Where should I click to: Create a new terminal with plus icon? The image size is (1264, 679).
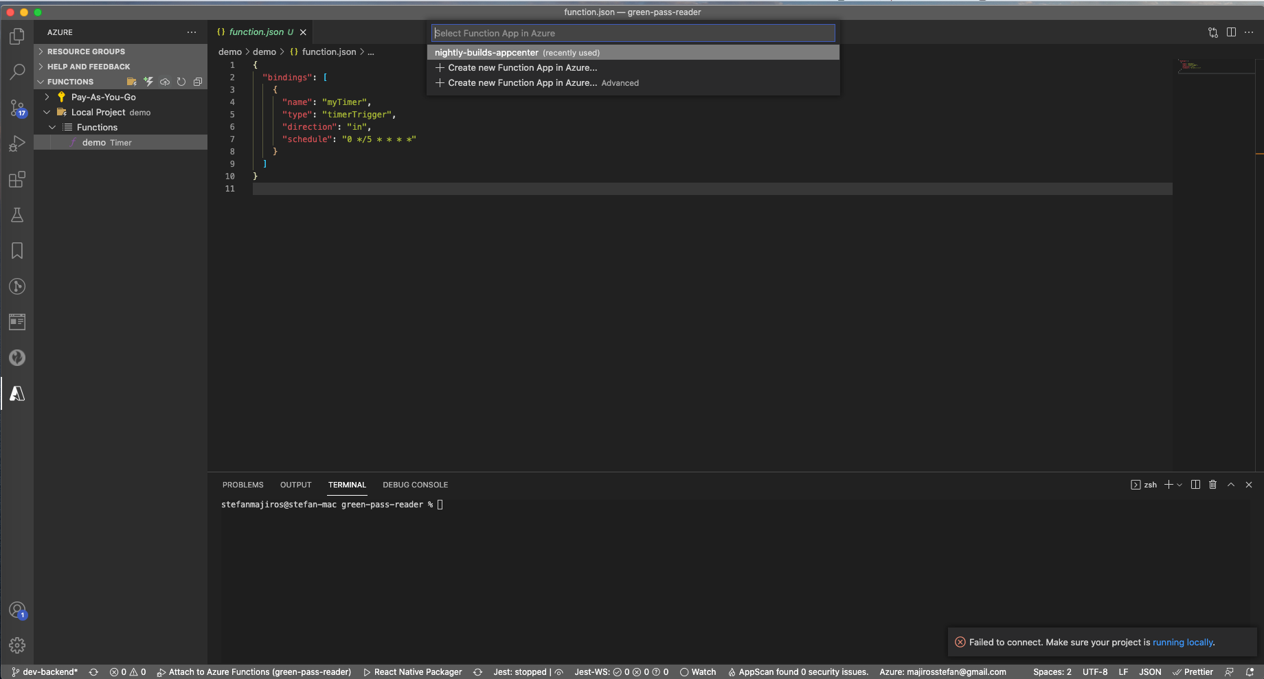pos(1169,485)
